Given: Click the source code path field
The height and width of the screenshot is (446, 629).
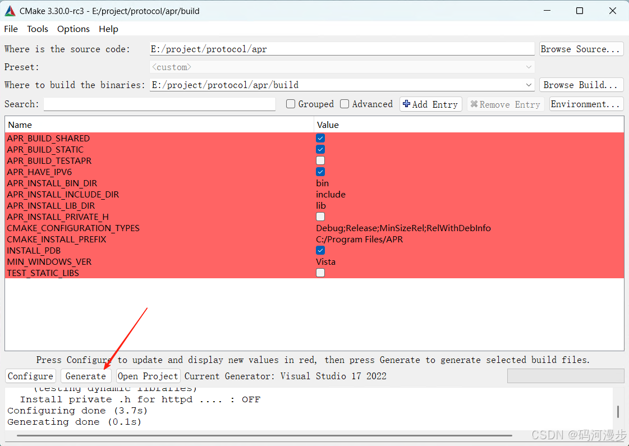Looking at the screenshot, I should pos(342,49).
